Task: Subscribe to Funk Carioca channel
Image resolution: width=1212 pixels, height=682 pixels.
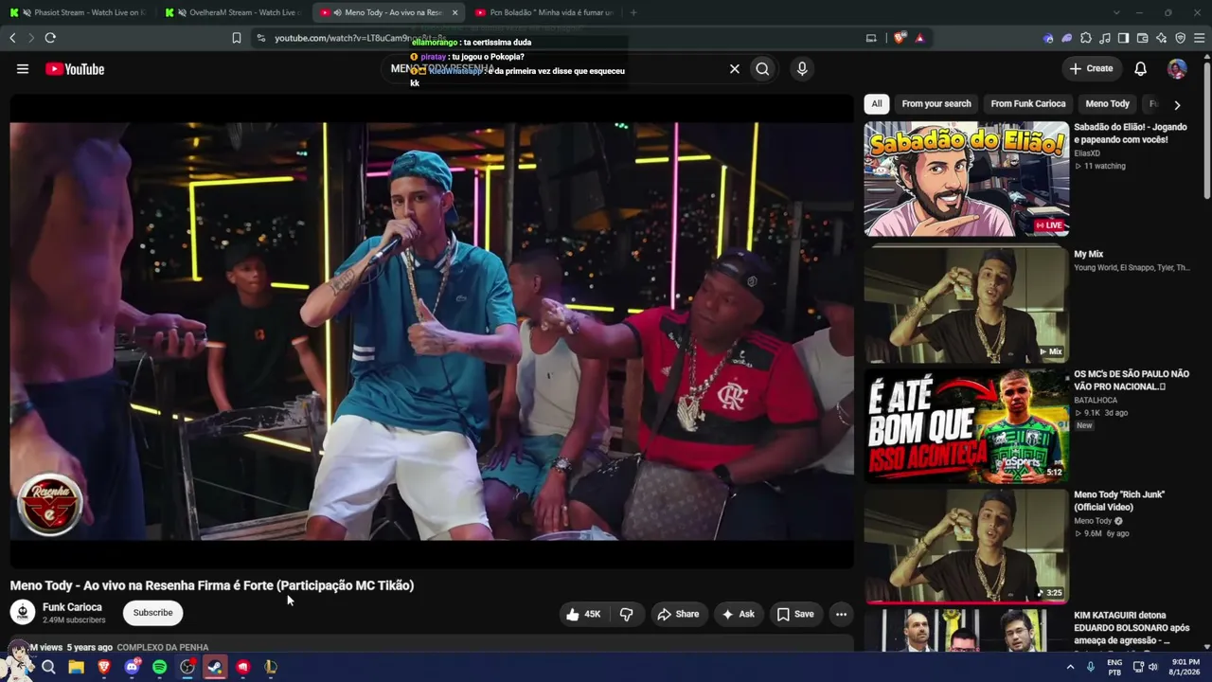Action: coord(152,613)
